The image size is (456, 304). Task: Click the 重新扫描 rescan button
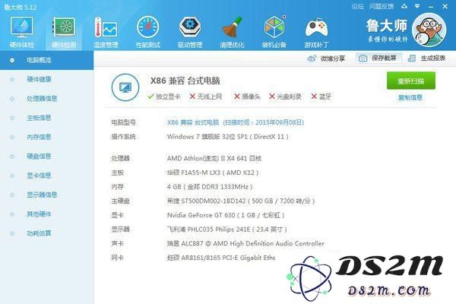click(411, 81)
